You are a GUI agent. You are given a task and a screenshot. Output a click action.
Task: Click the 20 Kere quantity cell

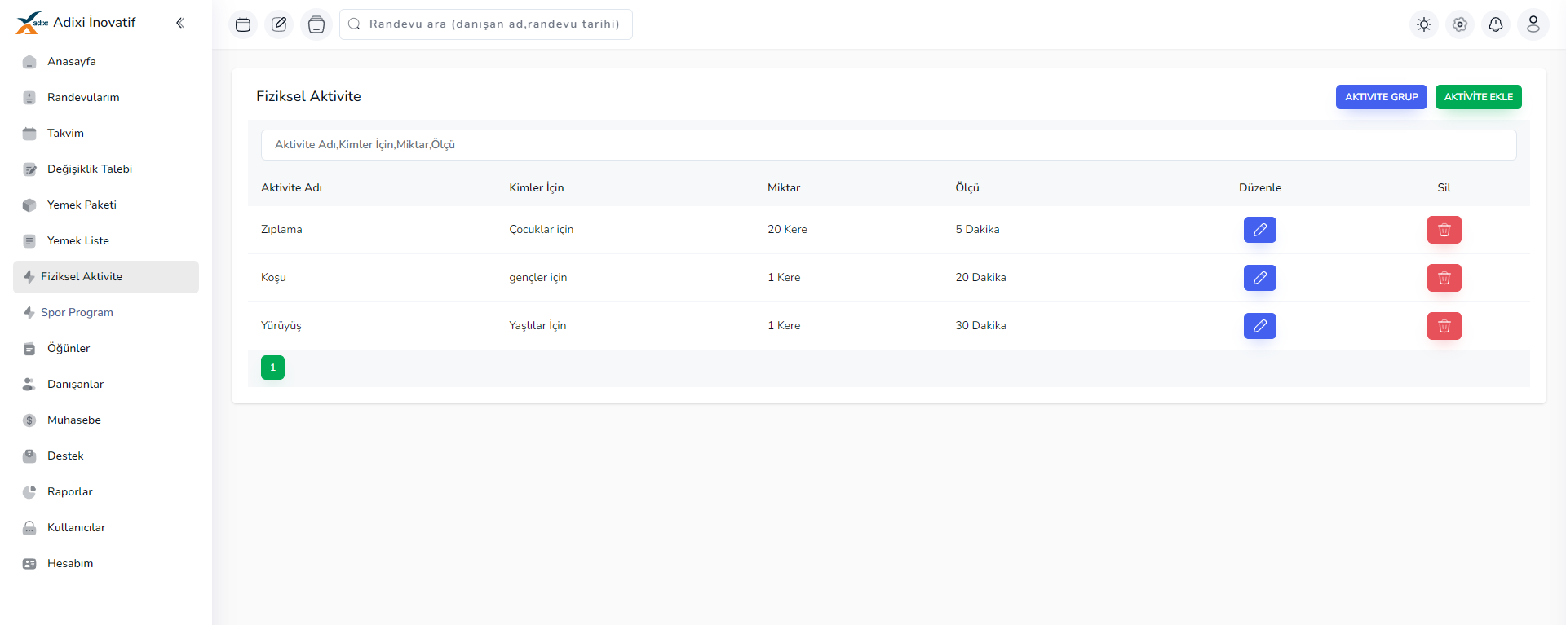pyautogui.click(x=787, y=230)
